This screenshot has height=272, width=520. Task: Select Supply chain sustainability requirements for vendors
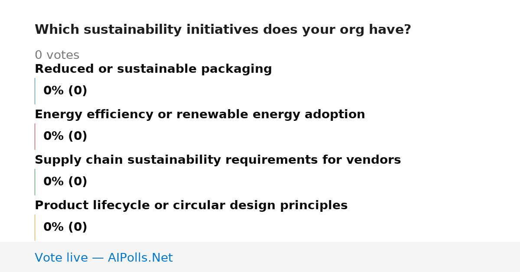(x=218, y=160)
